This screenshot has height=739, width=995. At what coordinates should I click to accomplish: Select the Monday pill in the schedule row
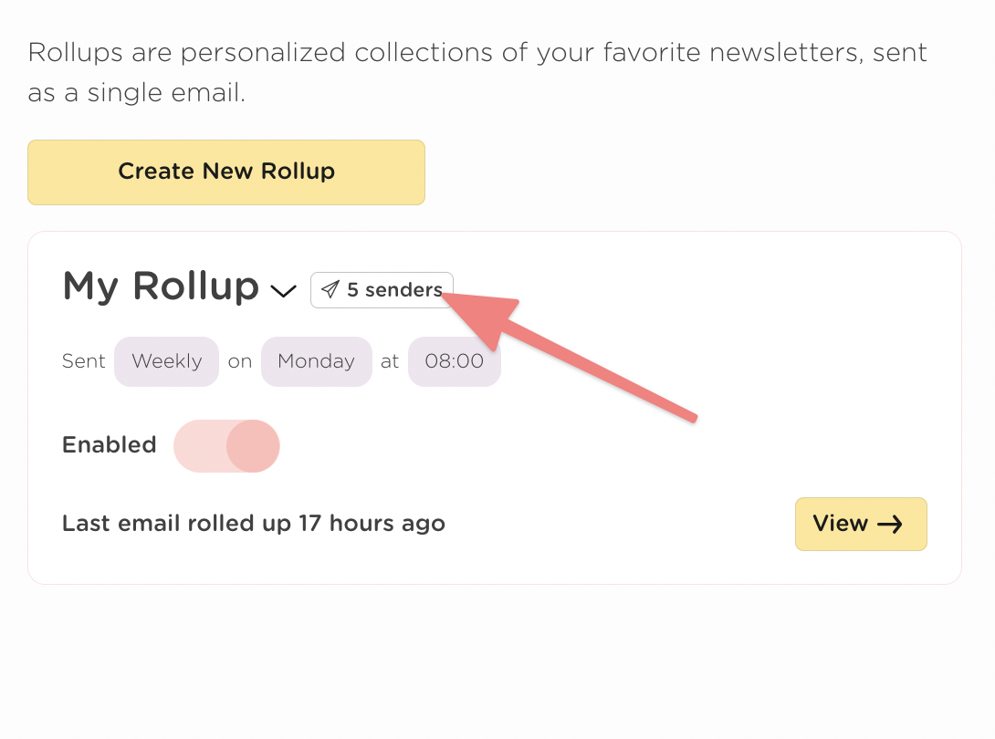(x=316, y=361)
